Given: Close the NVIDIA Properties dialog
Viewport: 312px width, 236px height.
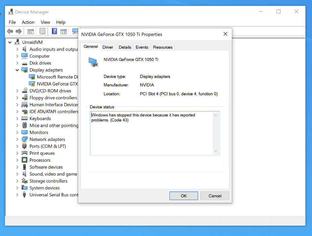Looking at the screenshot, I should (225, 34).
